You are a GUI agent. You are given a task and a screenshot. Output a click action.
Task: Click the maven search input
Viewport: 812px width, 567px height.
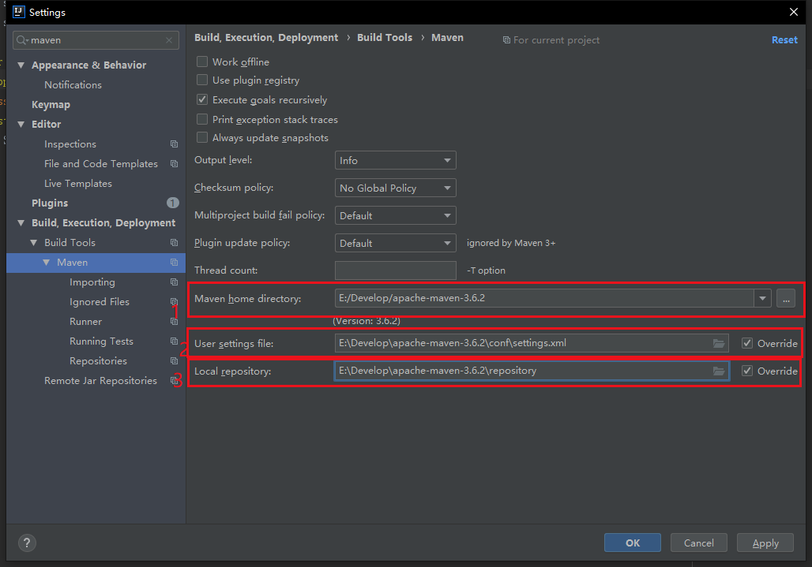[96, 40]
